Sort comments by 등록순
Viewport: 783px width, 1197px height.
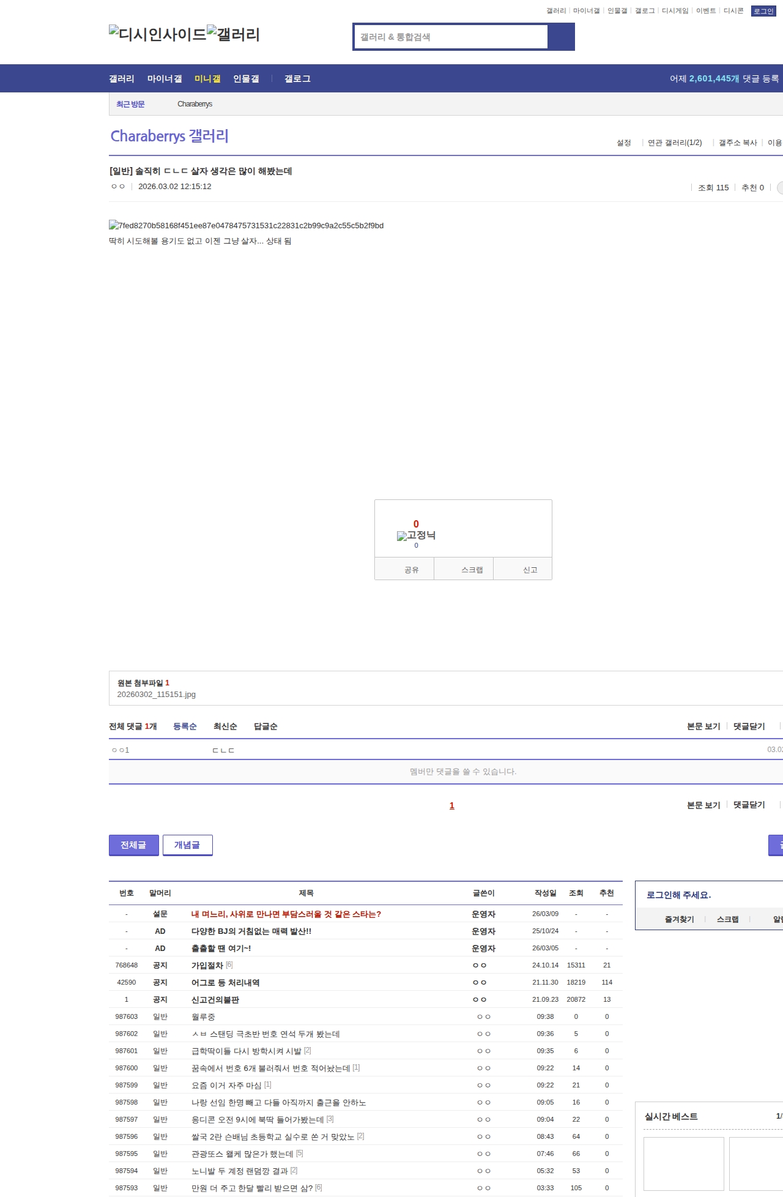185,726
